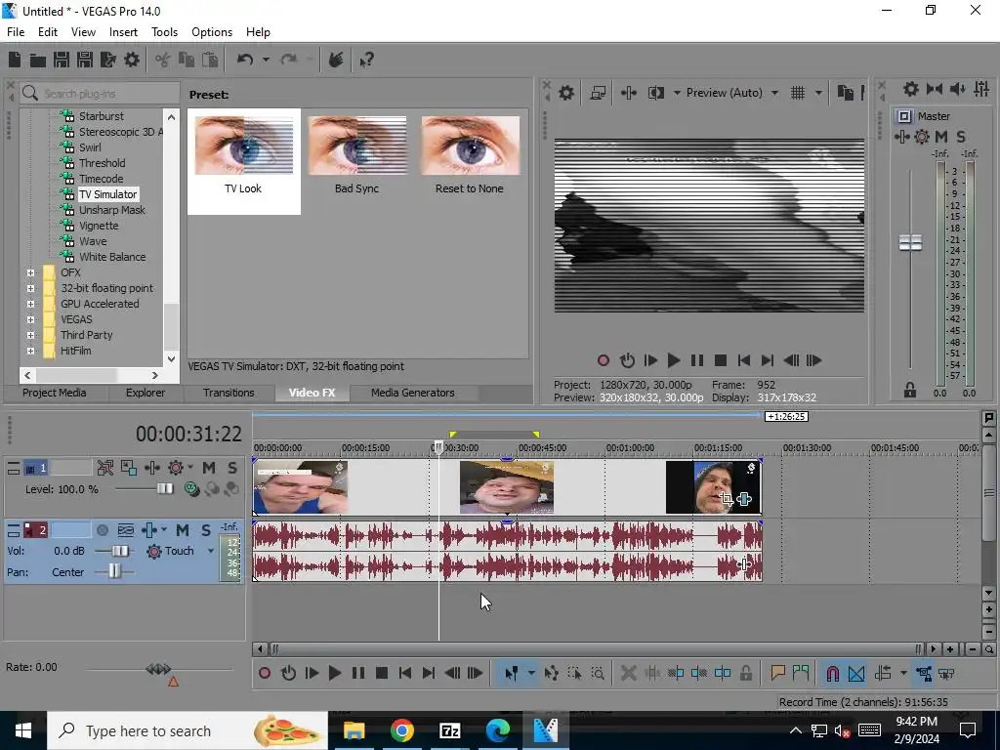Viewport: 1000px width, 750px height.
Task: Open the Master bus audio properties gear
Action: 911,89
